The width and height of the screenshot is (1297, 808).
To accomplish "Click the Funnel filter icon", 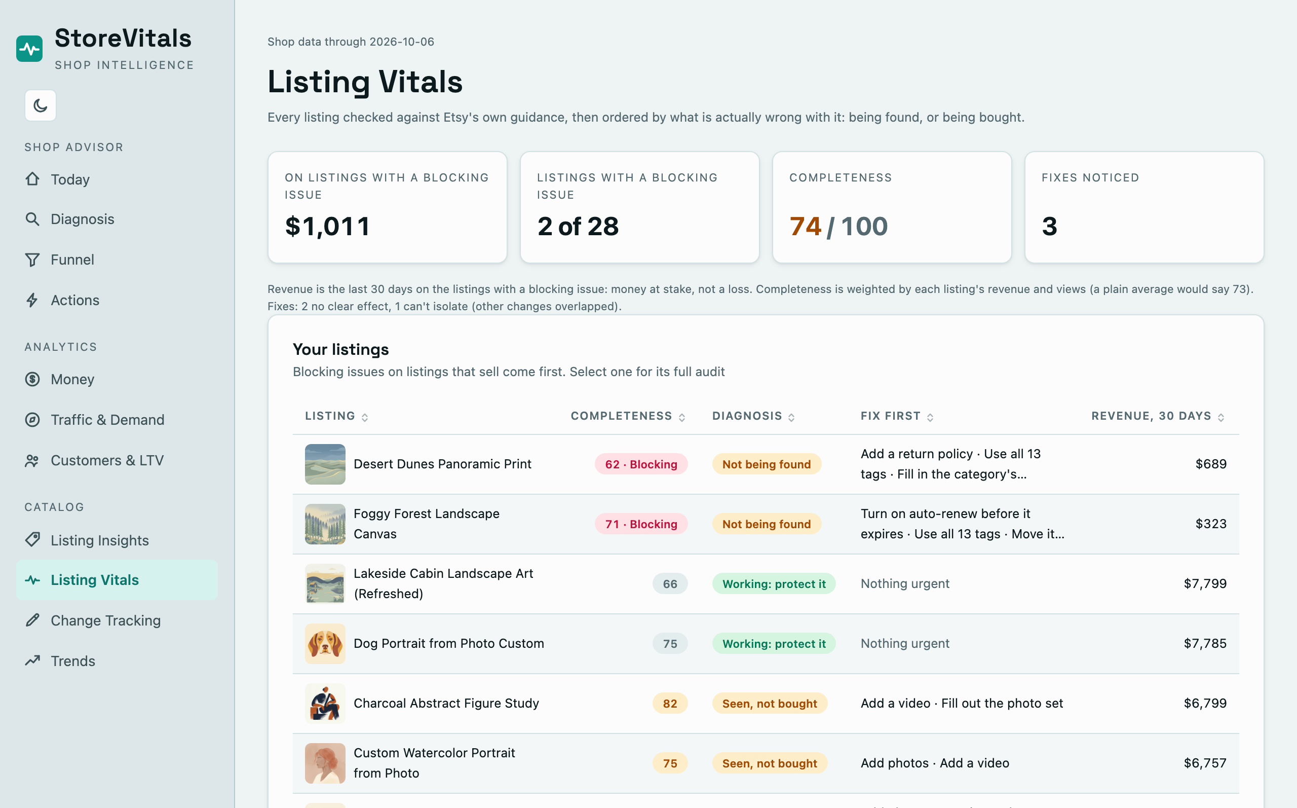I will [32, 260].
